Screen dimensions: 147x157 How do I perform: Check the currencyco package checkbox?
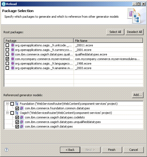7,50
